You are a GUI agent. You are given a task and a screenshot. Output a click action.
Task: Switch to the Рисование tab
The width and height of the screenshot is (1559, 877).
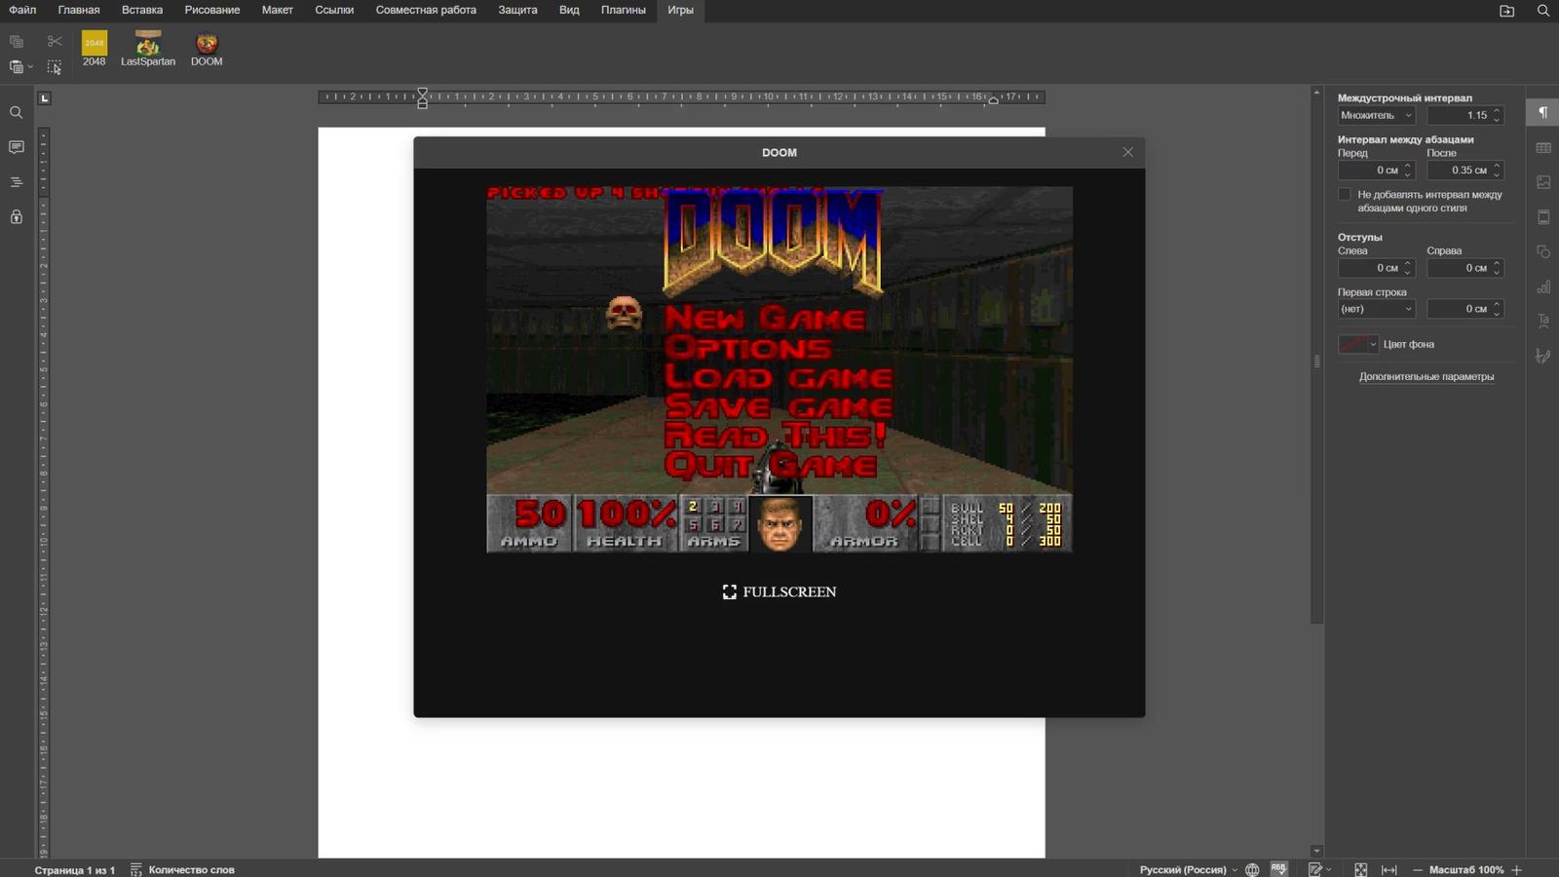[x=212, y=10]
